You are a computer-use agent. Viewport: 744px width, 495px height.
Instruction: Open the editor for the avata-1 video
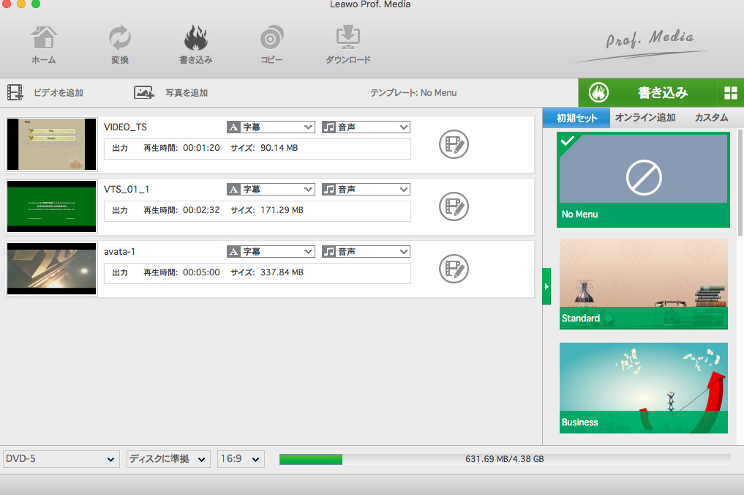pos(454,268)
